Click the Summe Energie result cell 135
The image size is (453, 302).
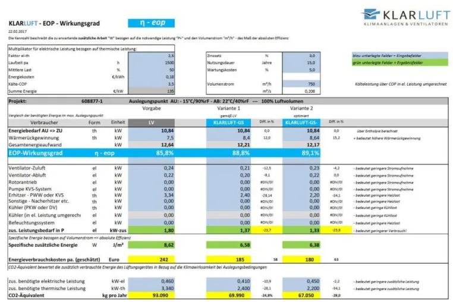[152, 91]
